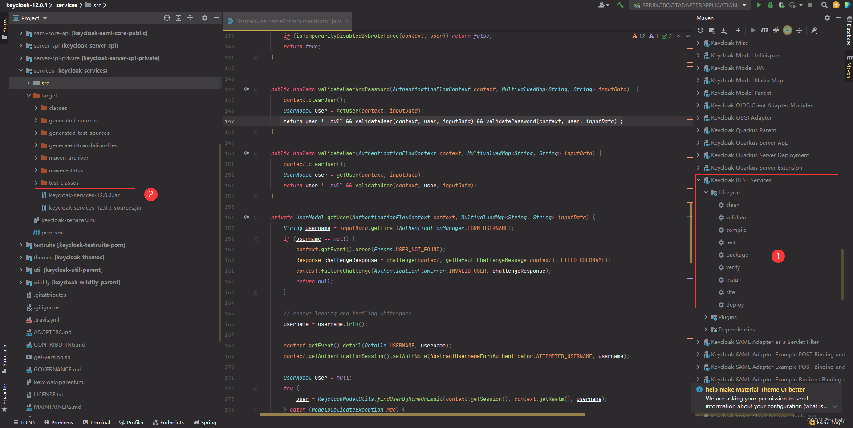Click generate sources and update folders icon
853x428 pixels.
(712, 30)
